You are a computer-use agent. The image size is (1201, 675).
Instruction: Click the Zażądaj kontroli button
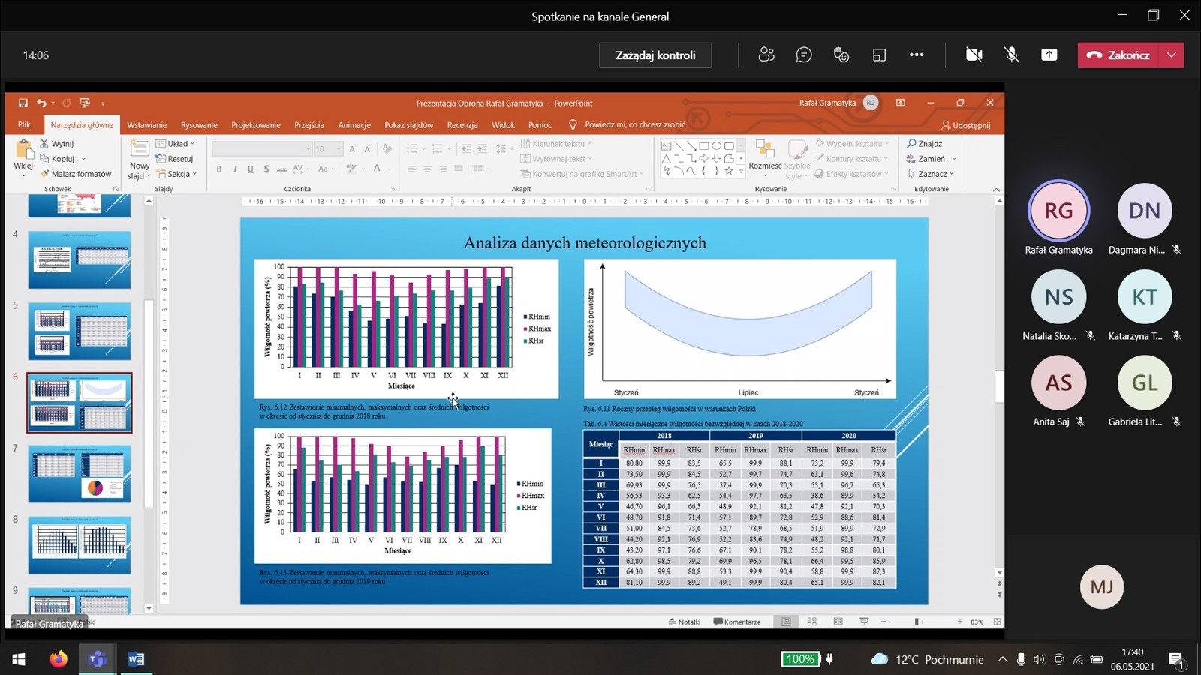[655, 55]
